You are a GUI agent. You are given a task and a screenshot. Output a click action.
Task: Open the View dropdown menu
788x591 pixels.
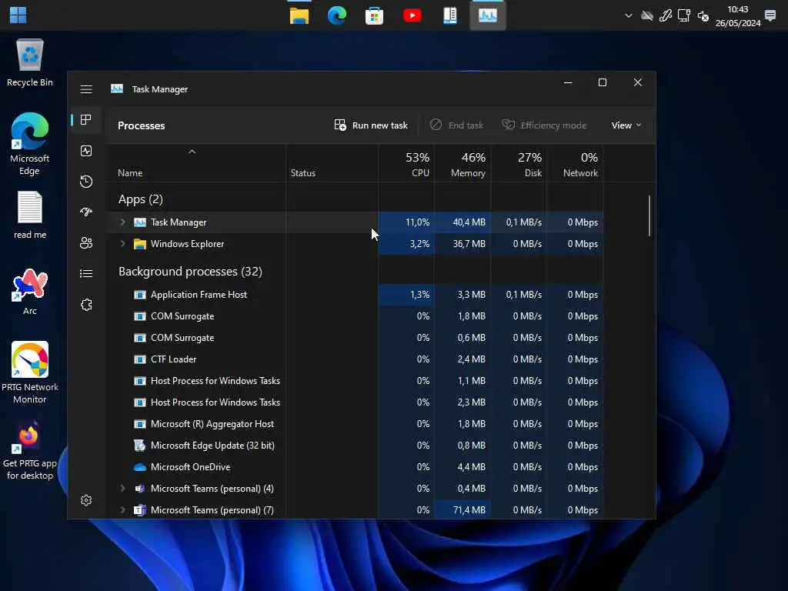point(626,125)
